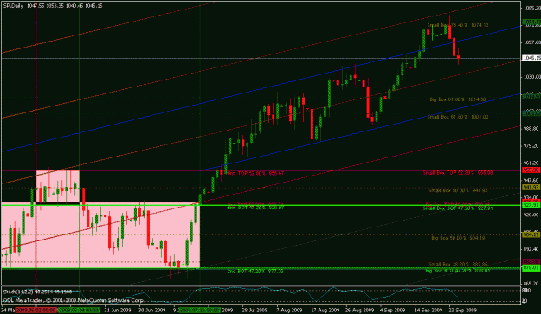Click the 1057.60 price scale label
This screenshot has height=314, width=541.
coord(532,42)
